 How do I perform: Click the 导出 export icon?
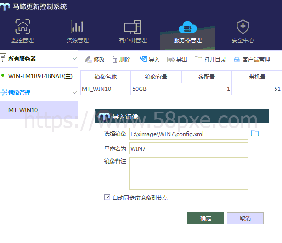[171, 59]
